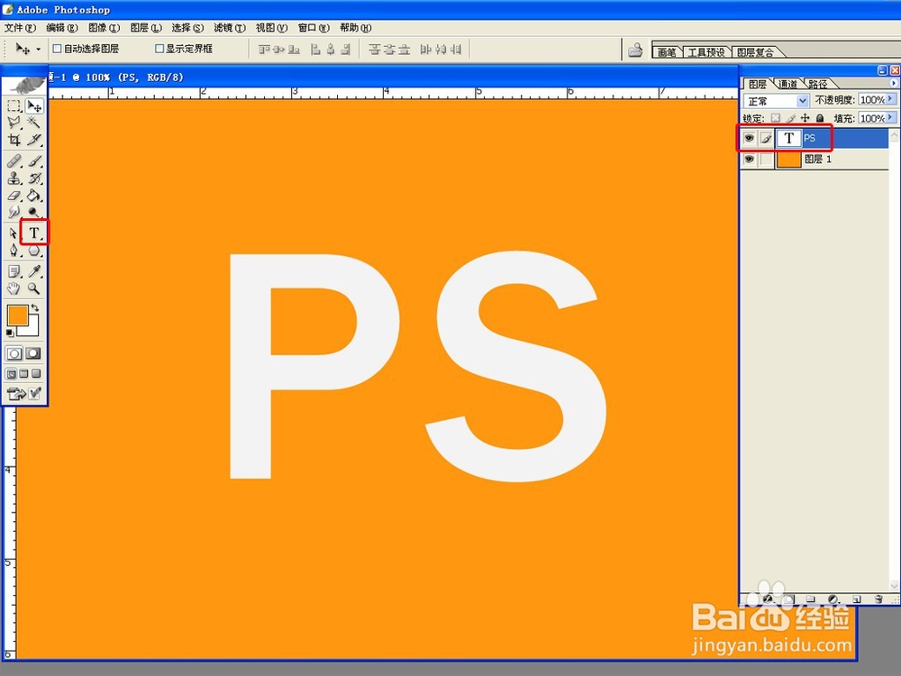Select the Smudge tool
The height and width of the screenshot is (676, 901).
14,212
